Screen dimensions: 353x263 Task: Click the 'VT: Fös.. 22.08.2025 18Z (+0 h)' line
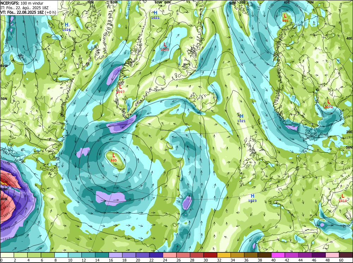pos(28,12)
